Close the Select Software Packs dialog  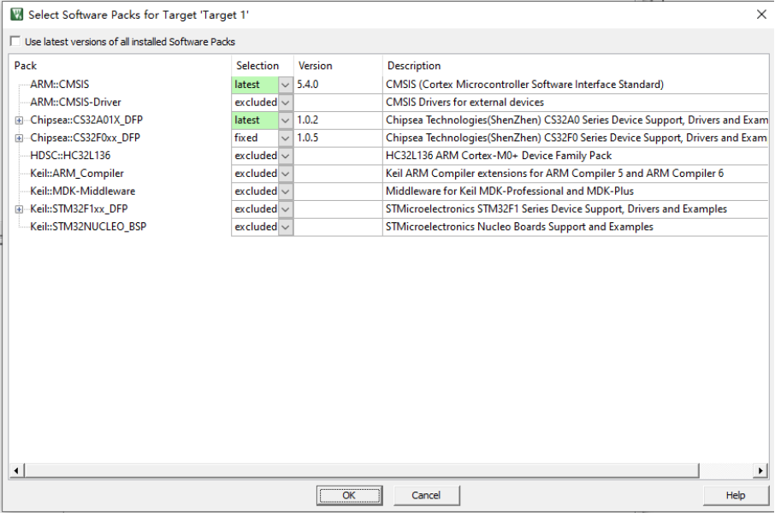coord(761,14)
